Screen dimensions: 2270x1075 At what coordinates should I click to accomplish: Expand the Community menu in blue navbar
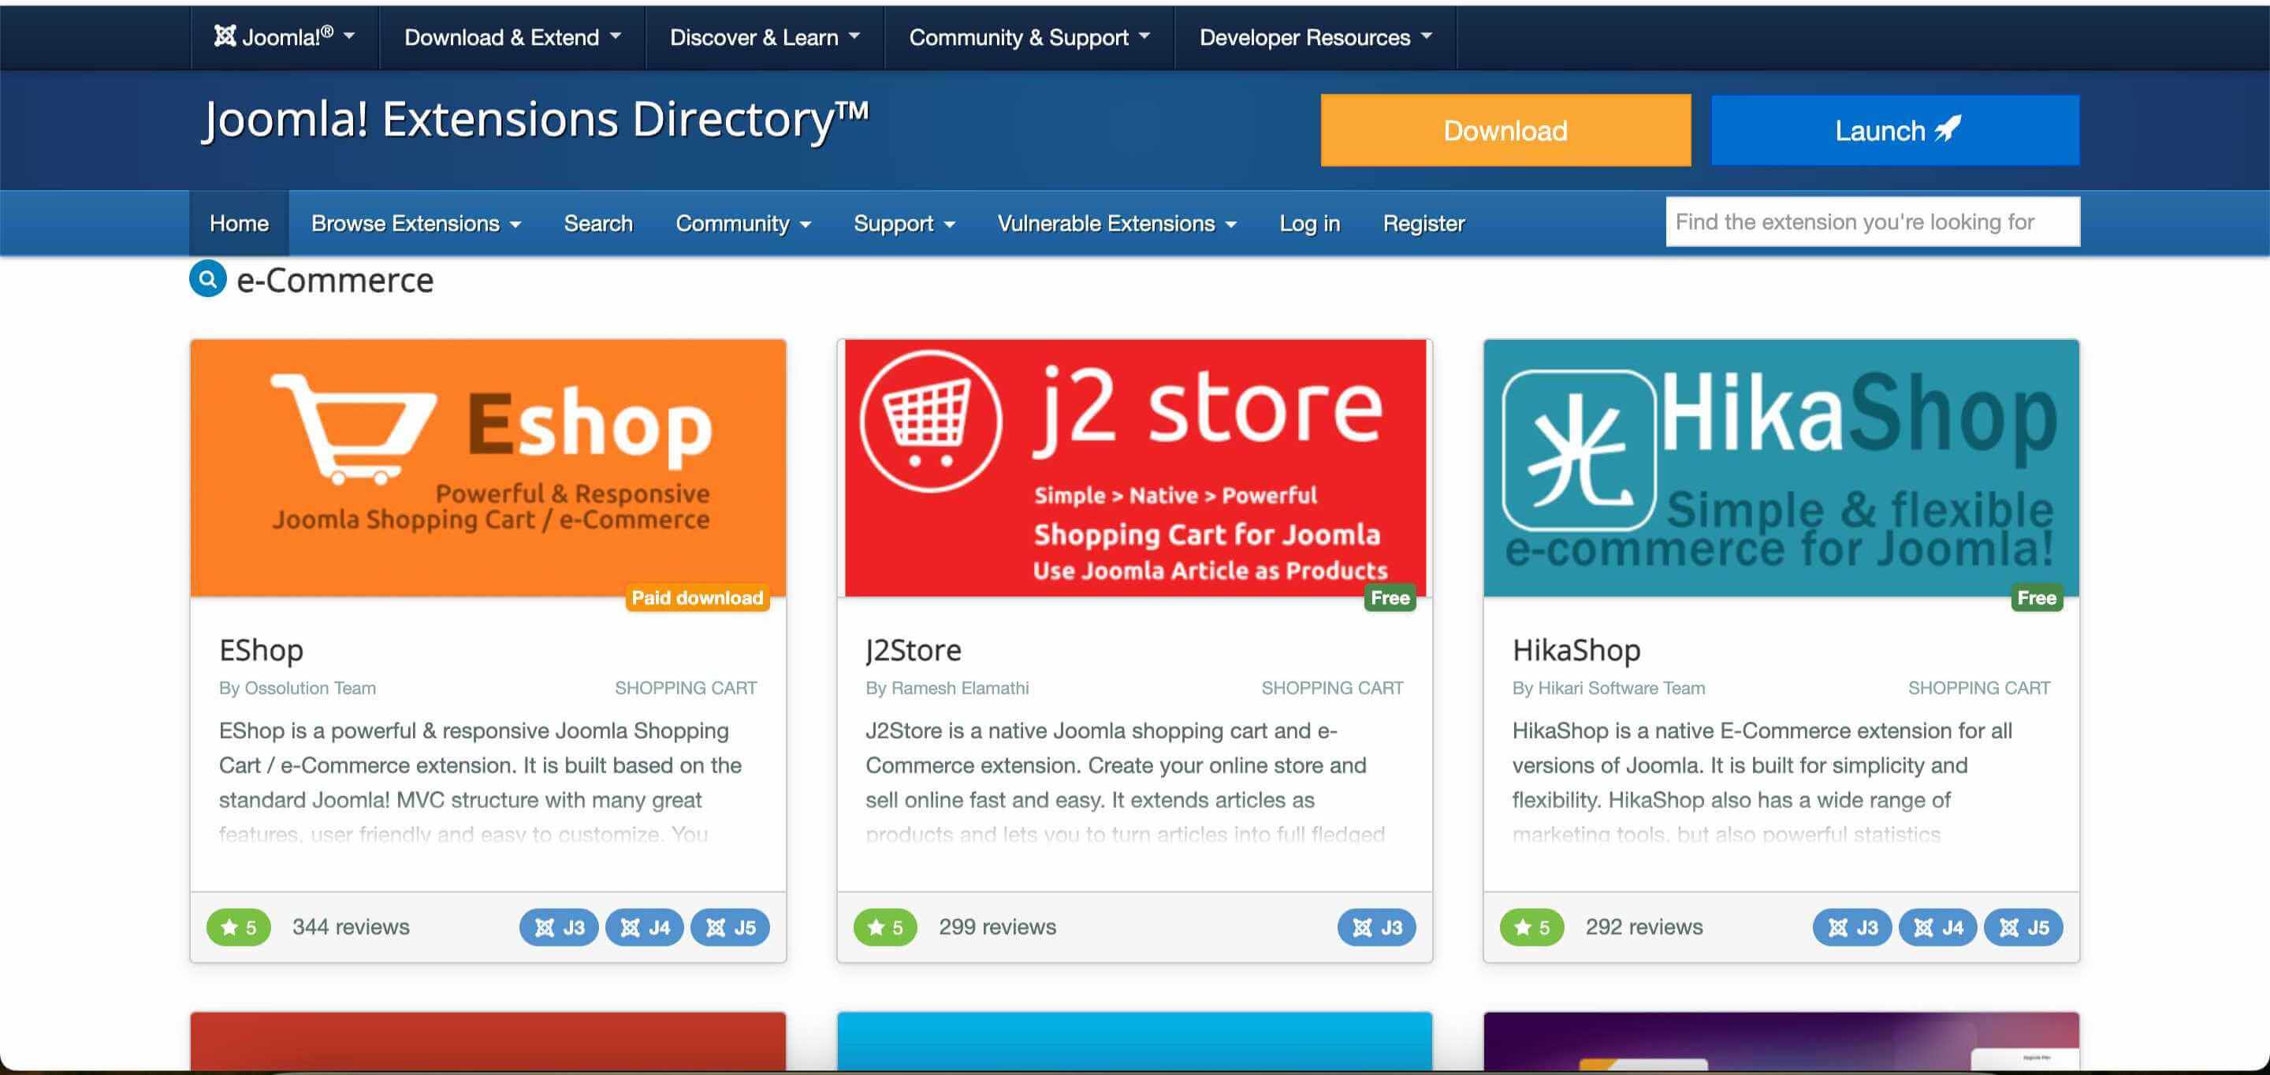tap(742, 223)
